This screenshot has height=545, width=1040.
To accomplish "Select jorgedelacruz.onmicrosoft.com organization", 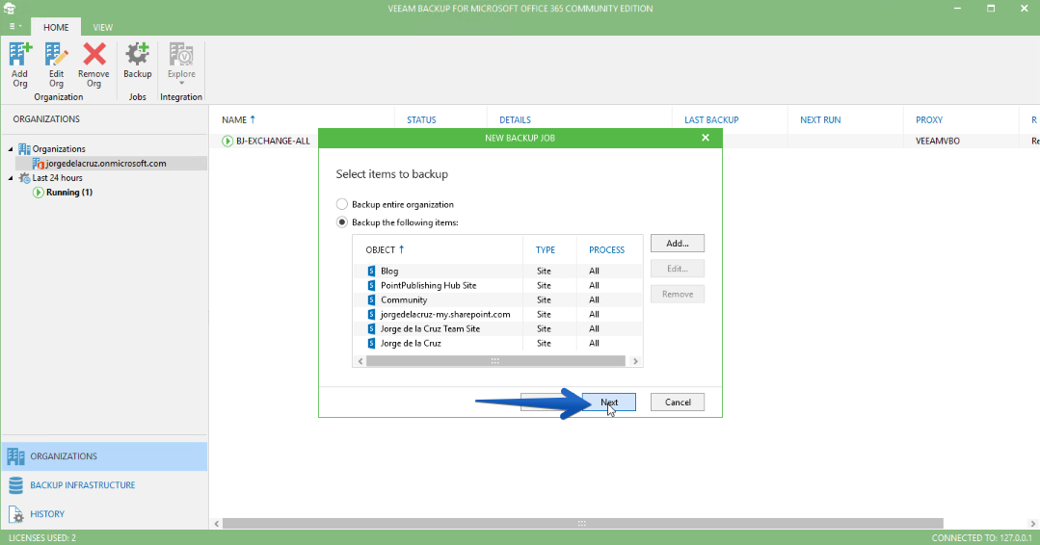I will pos(106,164).
